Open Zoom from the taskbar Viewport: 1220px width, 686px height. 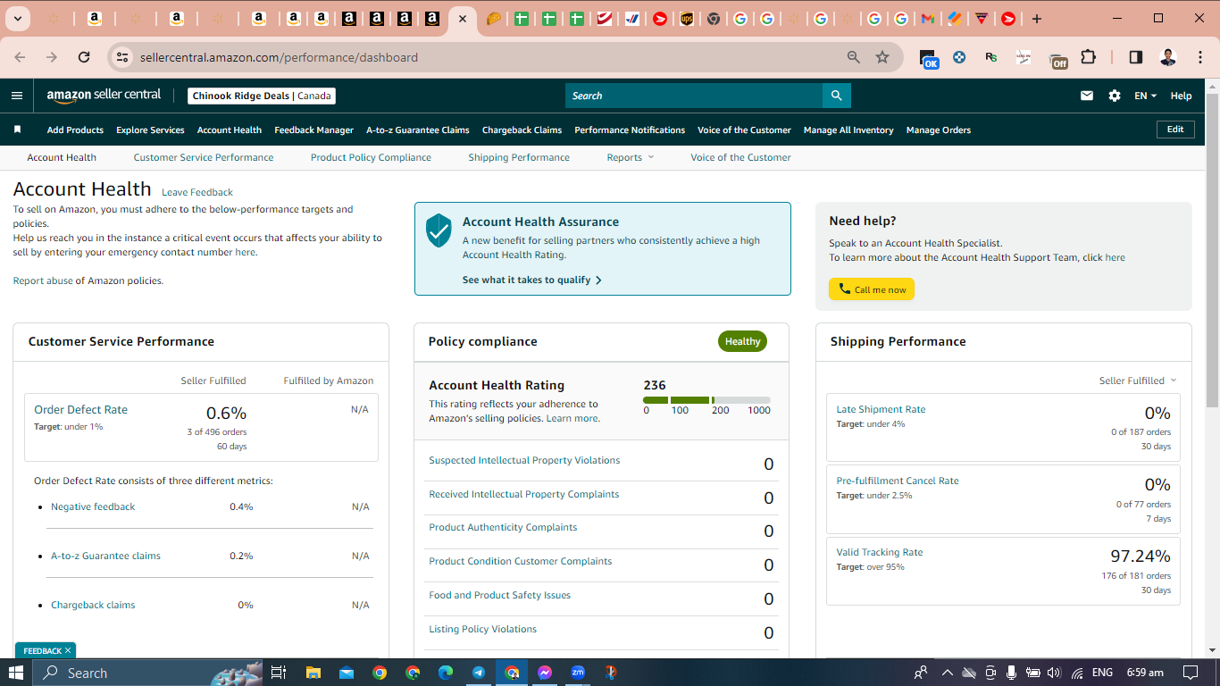(x=578, y=673)
